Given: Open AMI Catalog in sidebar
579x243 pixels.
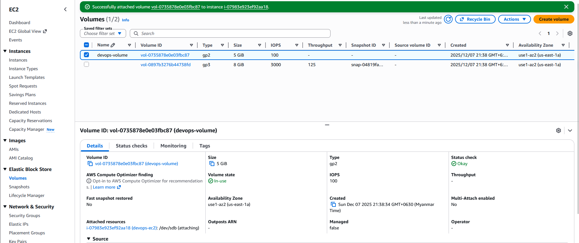Looking at the screenshot, I should 21,158.
